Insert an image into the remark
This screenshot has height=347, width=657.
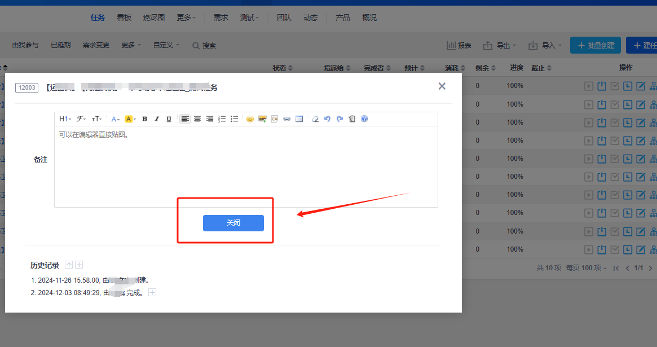pos(262,119)
